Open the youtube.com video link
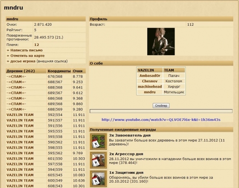 (x=161, y=120)
